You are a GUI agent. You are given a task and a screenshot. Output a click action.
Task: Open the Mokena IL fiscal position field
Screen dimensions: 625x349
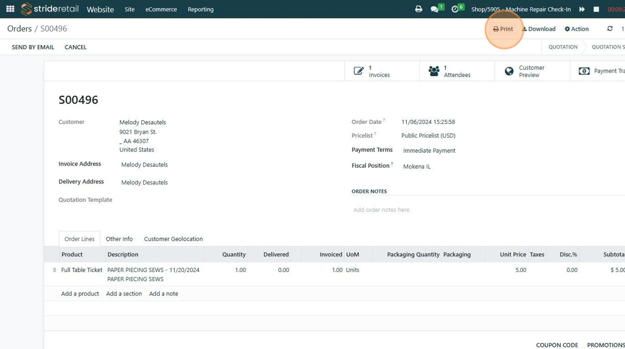pos(417,167)
